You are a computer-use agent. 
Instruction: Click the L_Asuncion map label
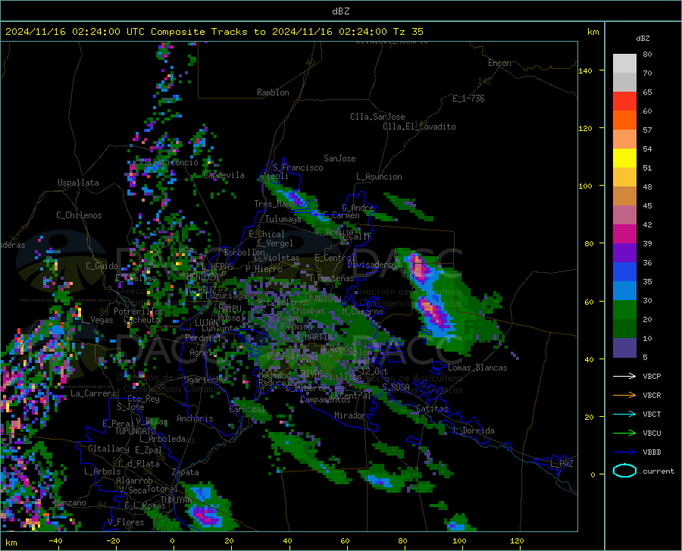pos(379,177)
